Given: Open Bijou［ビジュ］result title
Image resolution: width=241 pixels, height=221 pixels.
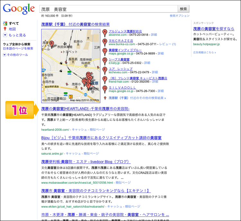Looking at the screenshot, I should (101, 138).
